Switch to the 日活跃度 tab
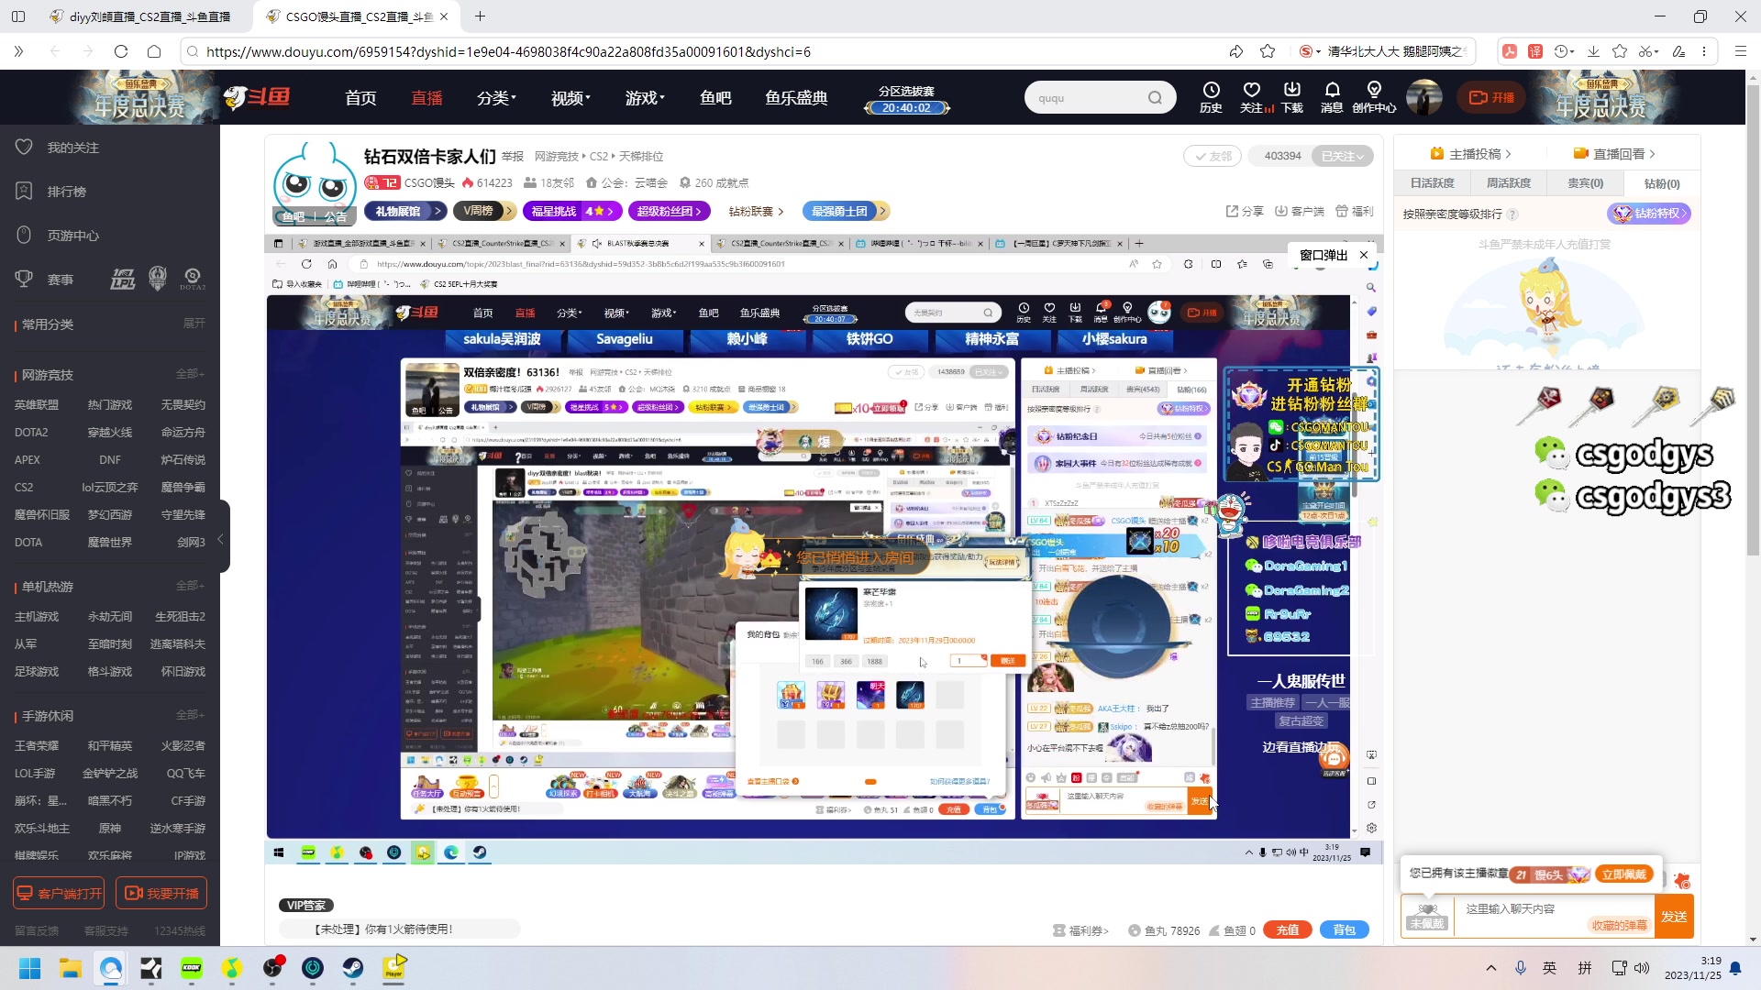 [1433, 183]
